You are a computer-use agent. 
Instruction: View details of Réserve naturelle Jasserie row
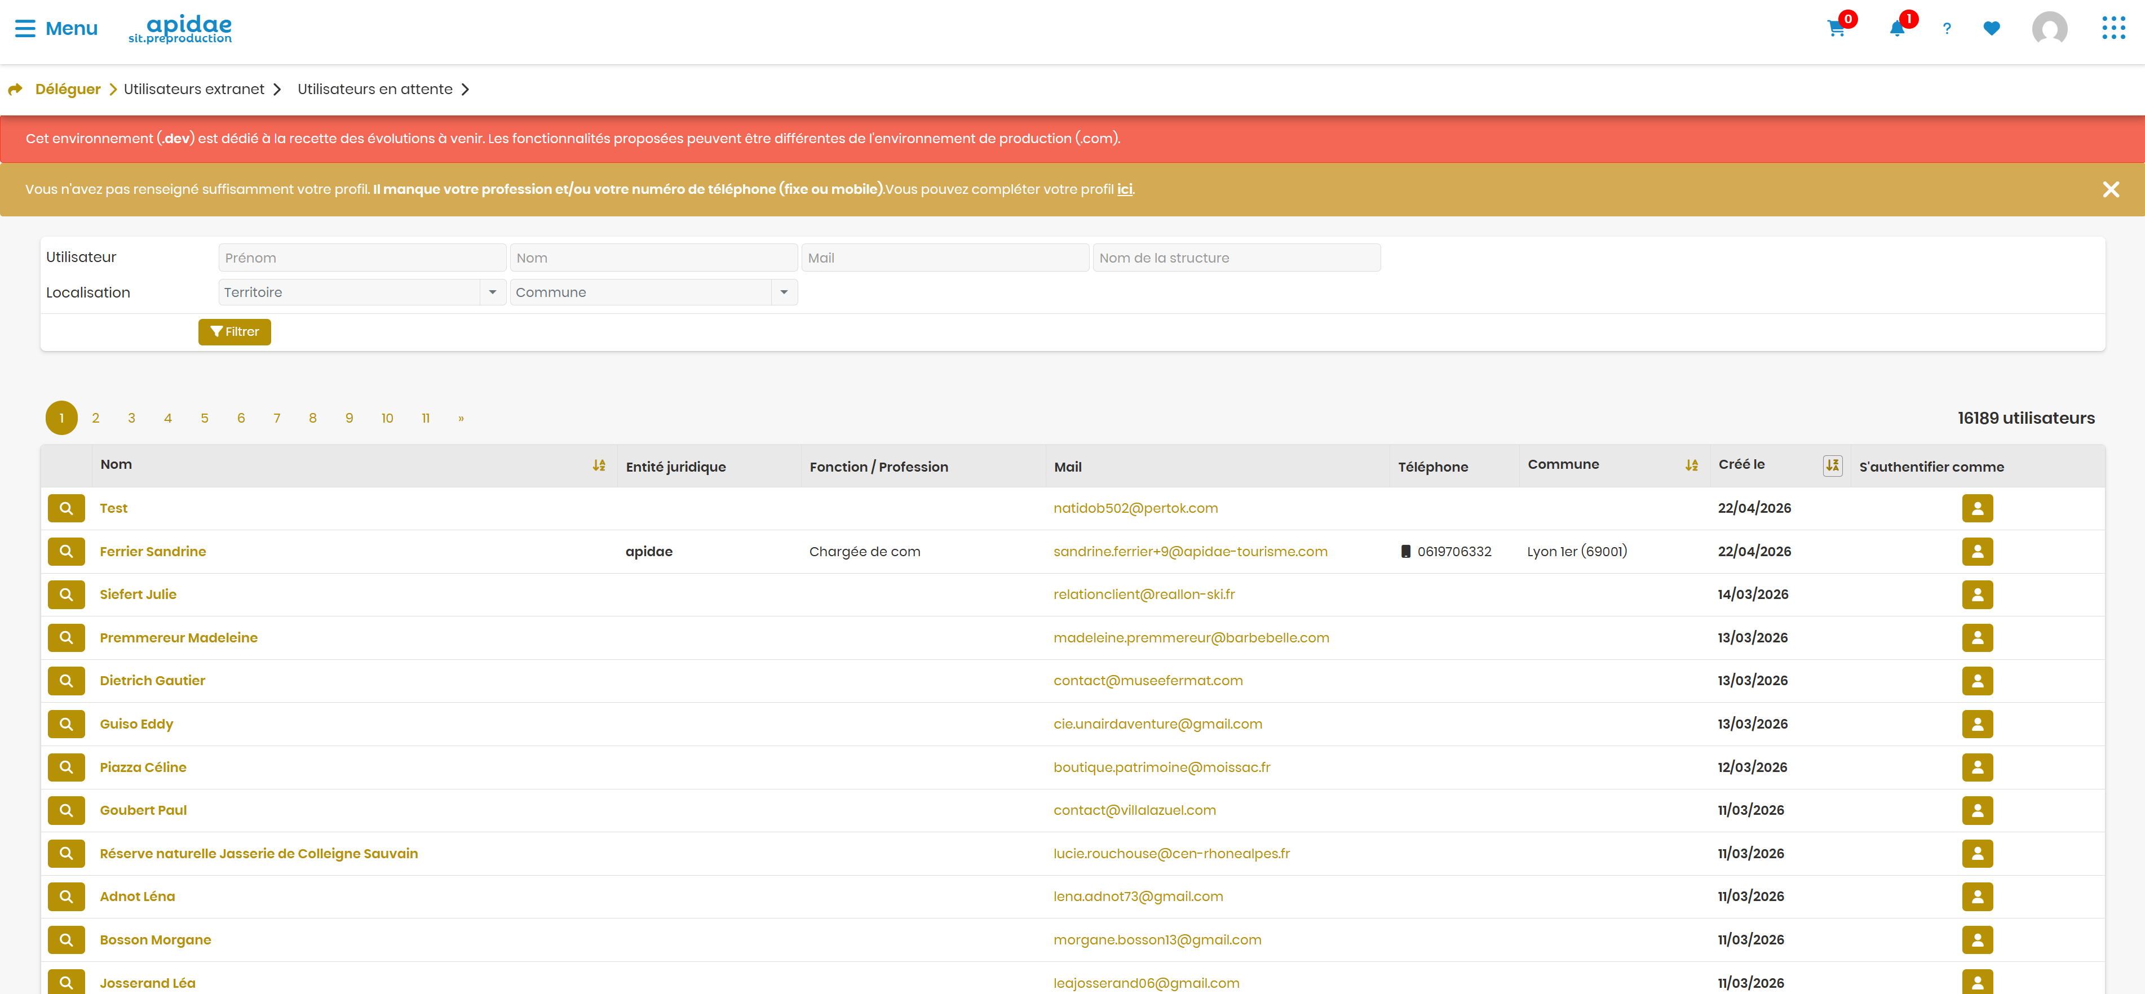coord(67,854)
